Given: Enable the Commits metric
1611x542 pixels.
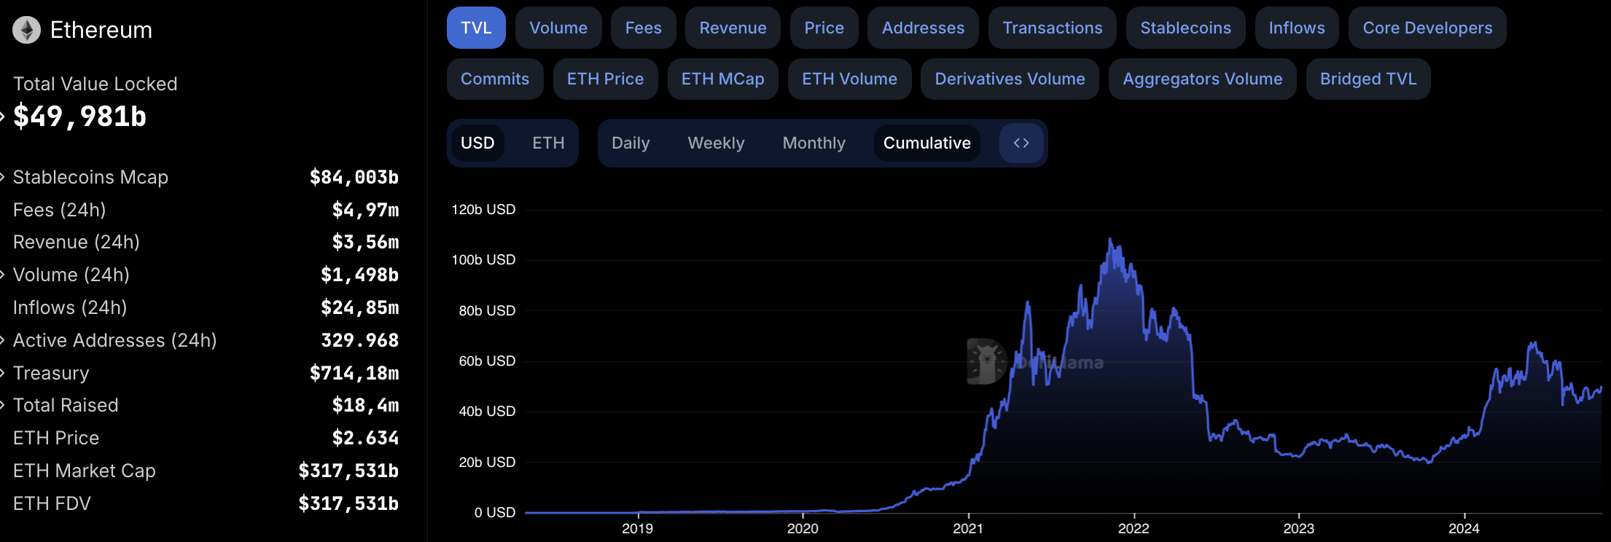Looking at the screenshot, I should click(x=495, y=79).
